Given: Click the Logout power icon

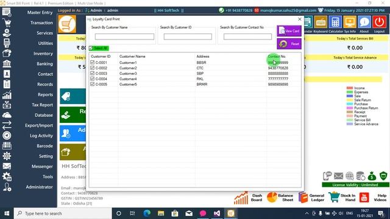Looking at the screenshot, I should (379, 23).
